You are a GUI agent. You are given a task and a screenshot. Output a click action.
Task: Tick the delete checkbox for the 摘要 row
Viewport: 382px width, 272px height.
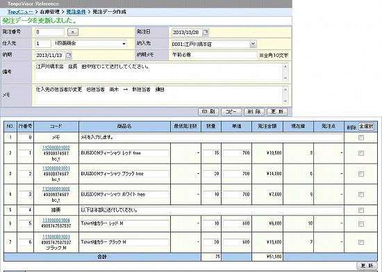pos(361,210)
